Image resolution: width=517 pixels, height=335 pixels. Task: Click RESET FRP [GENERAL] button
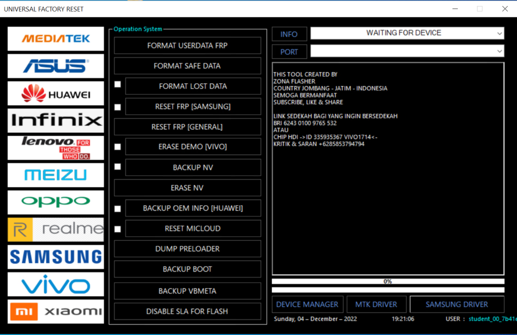(x=187, y=127)
